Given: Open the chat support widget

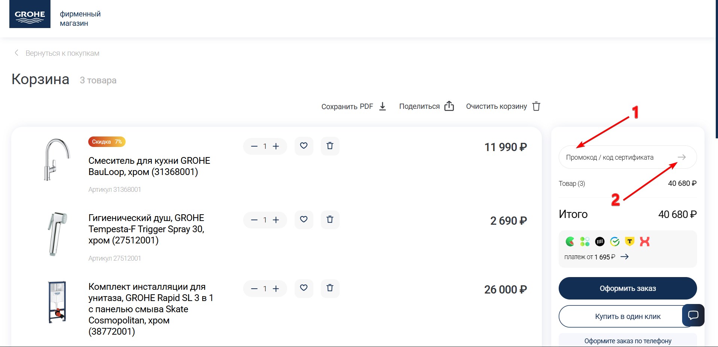Looking at the screenshot, I should click(693, 315).
